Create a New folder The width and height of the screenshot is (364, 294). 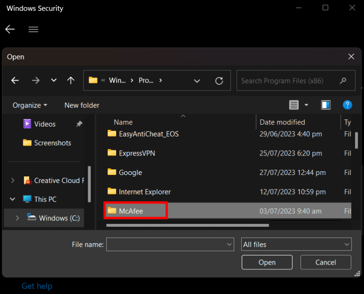pyautogui.click(x=82, y=105)
